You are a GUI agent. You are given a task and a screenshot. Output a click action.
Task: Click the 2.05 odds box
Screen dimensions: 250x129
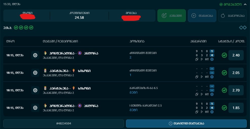tap(236, 73)
